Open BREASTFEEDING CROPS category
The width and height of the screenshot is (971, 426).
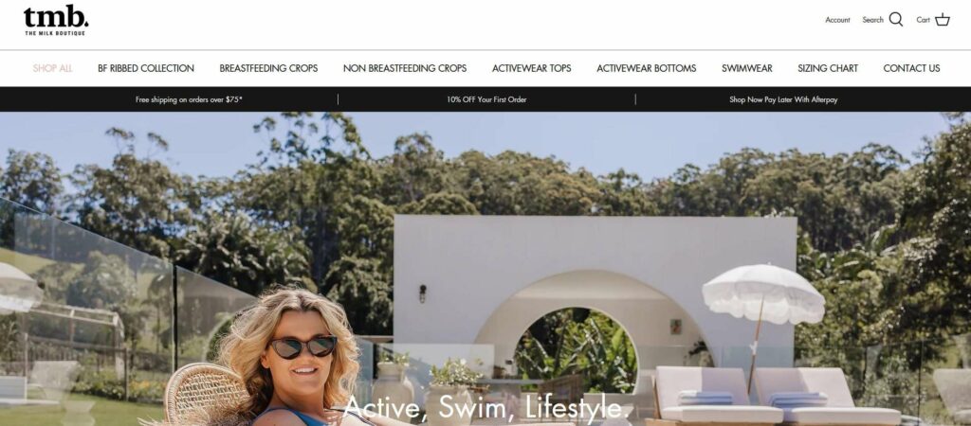coord(268,68)
